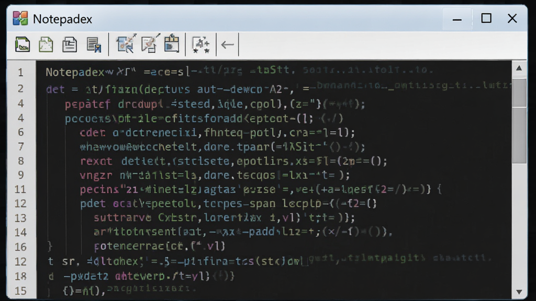Click line number 6 in the gutter
Viewport: 536px width, 301px height.
click(21, 132)
